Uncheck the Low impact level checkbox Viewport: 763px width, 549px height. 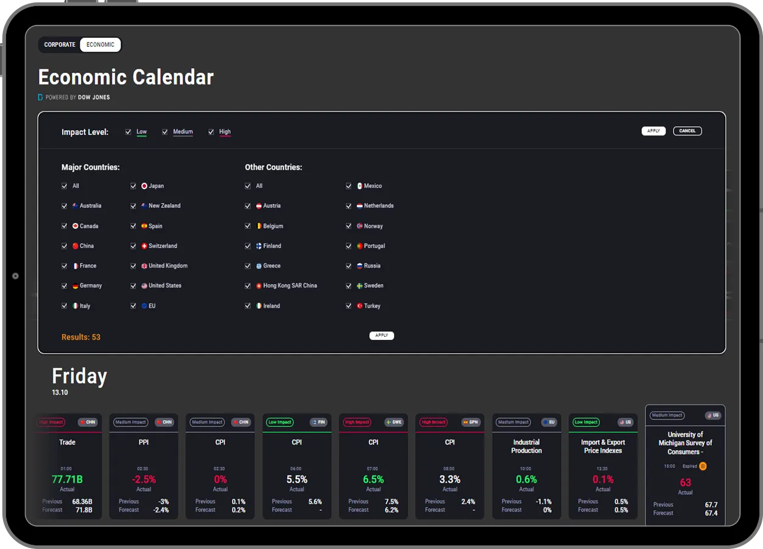click(128, 132)
